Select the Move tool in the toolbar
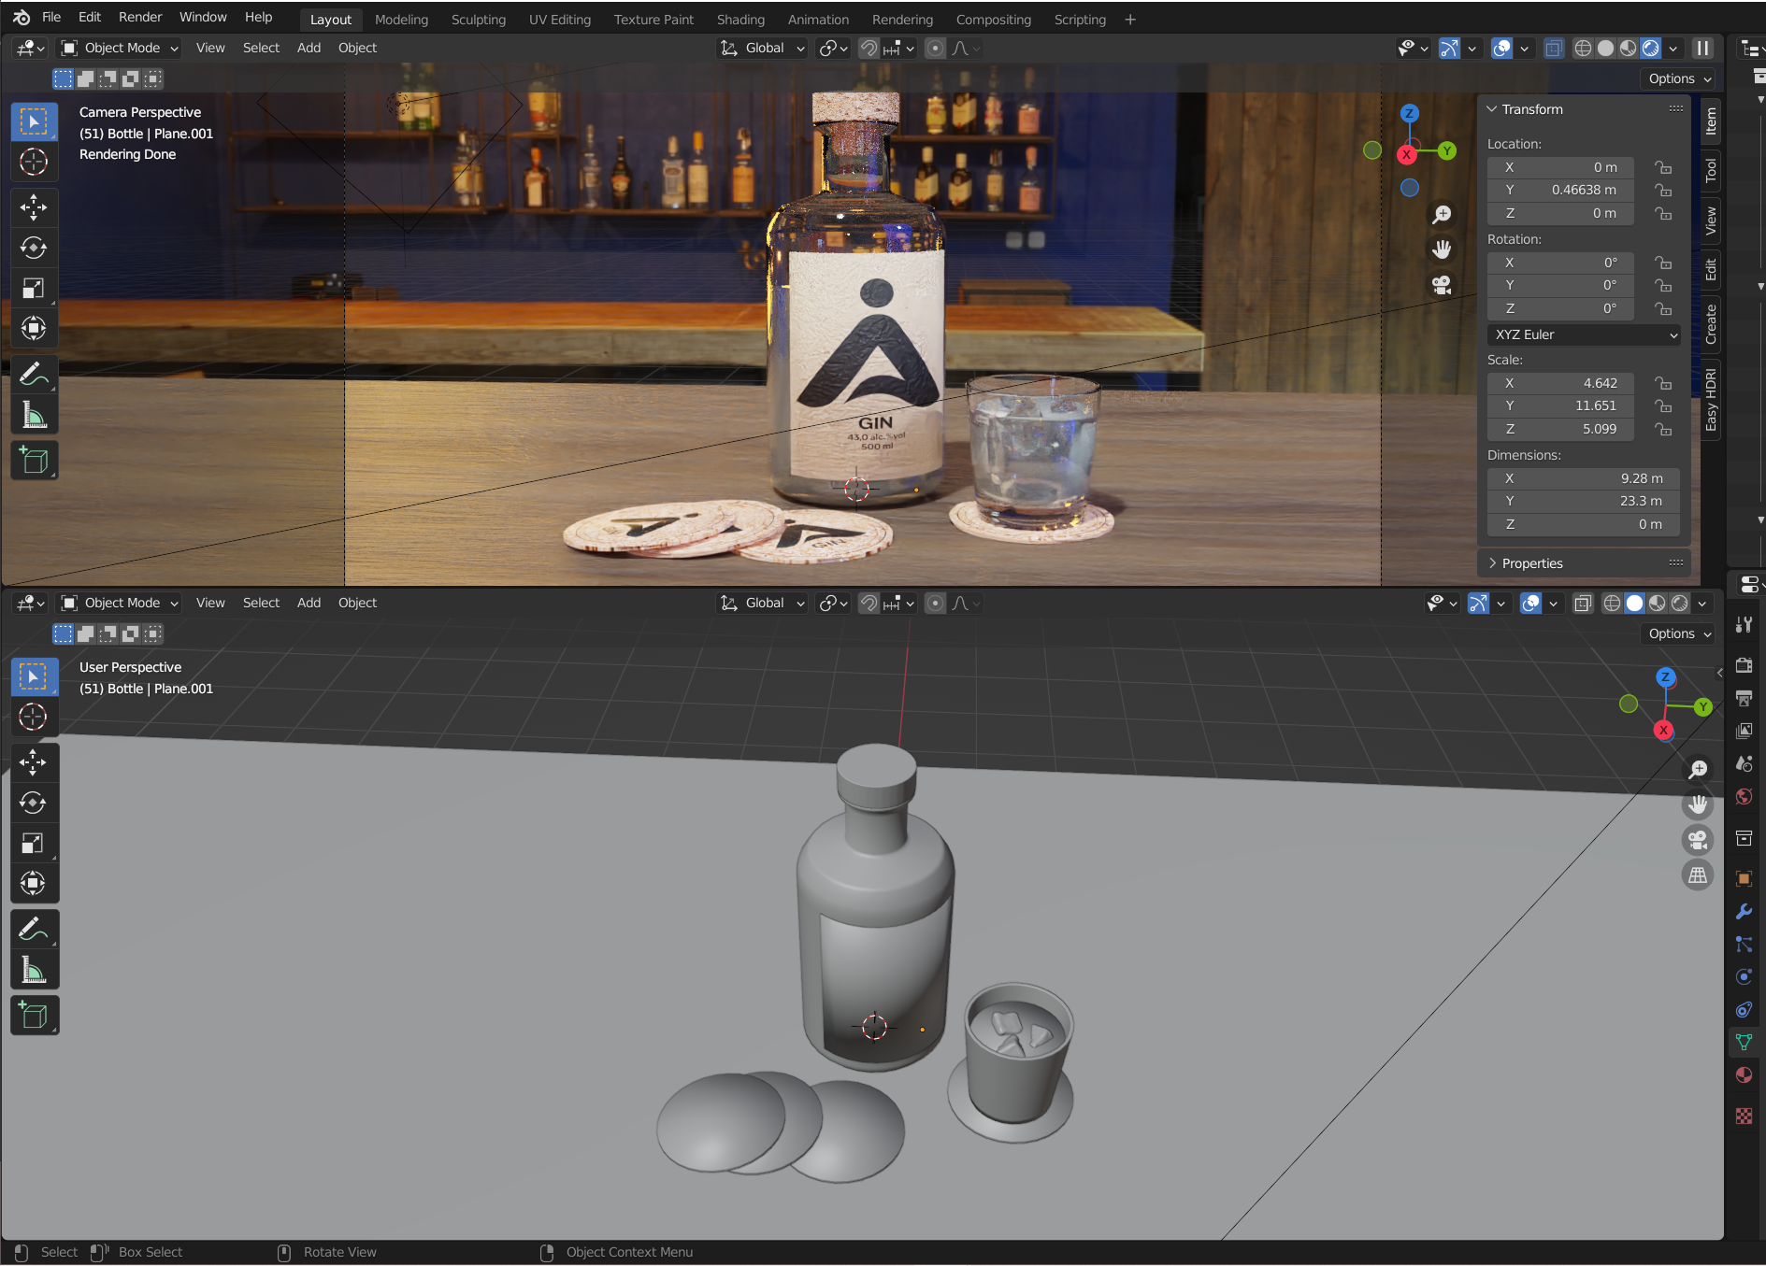The image size is (1766, 1266). pos(34,207)
